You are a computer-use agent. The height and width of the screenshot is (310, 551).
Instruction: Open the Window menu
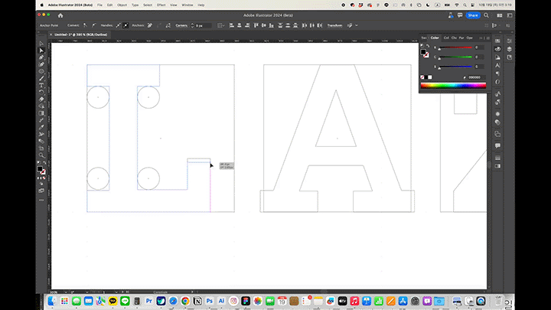[187, 5]
